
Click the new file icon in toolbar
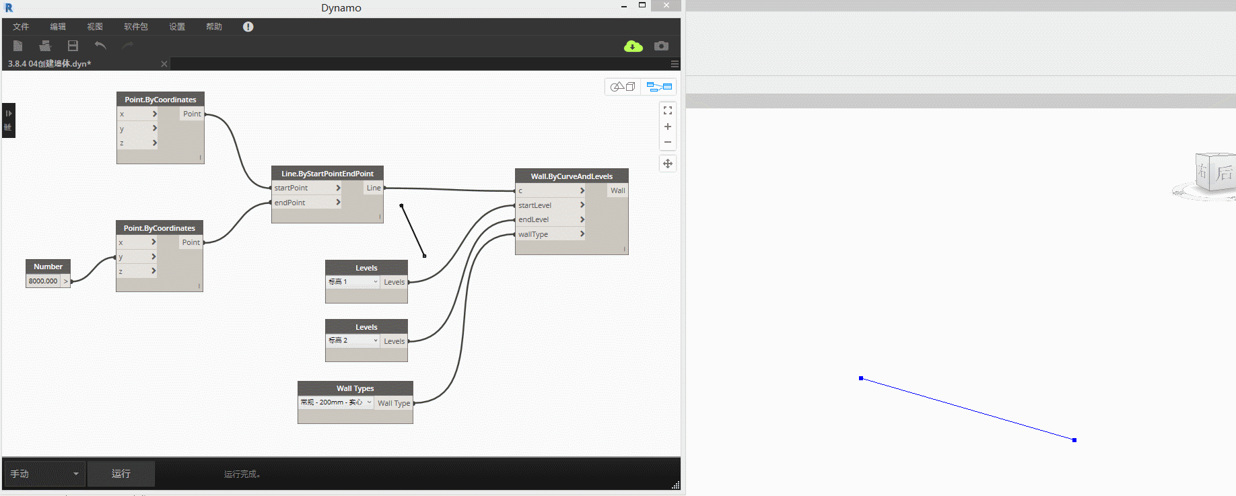coord(18,46)
